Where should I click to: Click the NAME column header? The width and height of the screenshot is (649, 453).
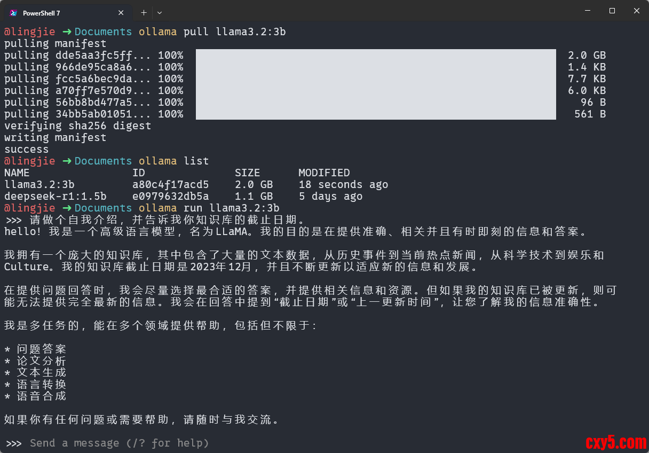(x=17, y=173)
